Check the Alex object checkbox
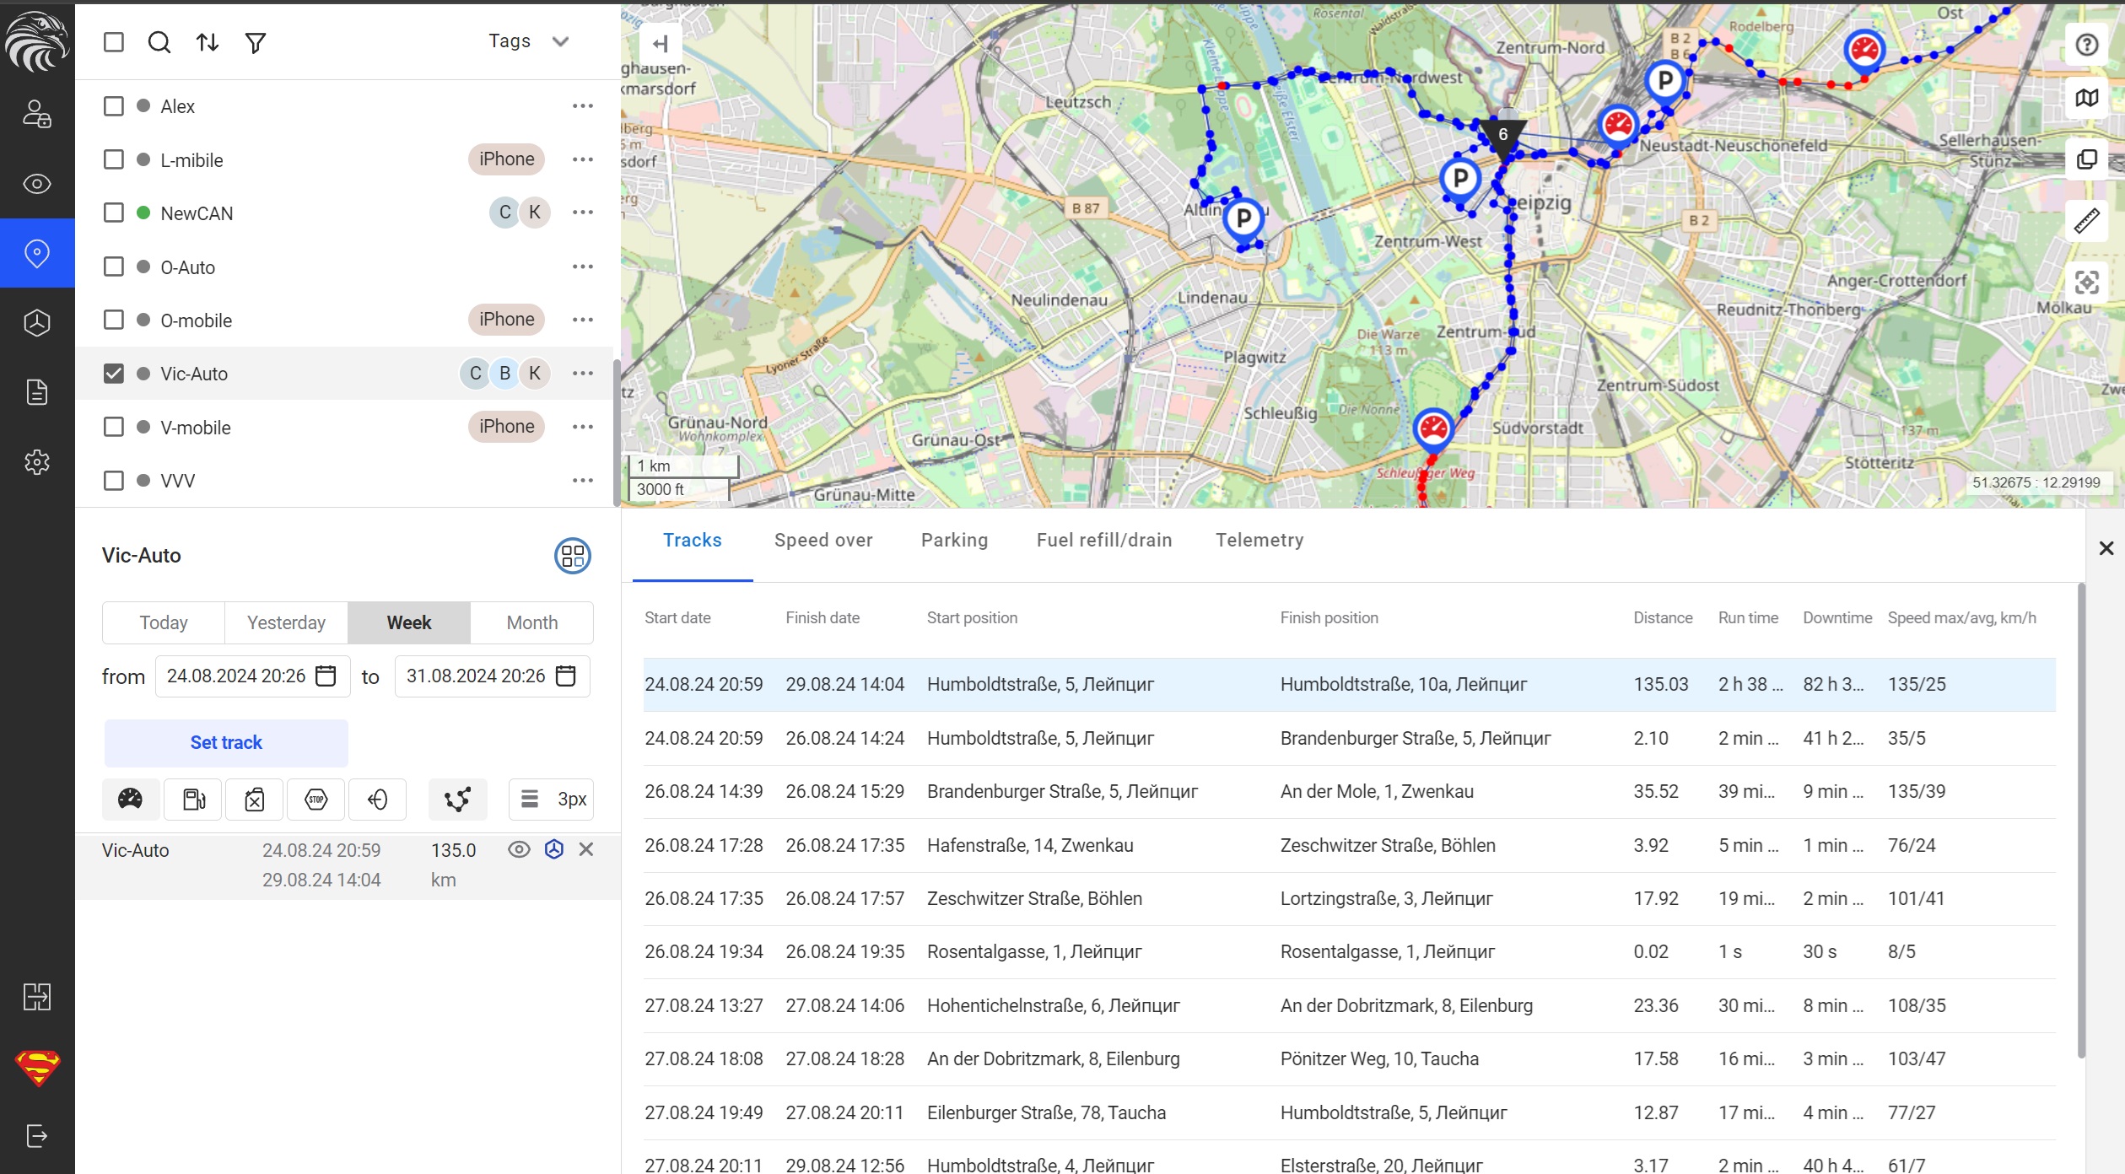Image resolution: width=2125 pixels, height=1174 pixels. coord(114,106)
